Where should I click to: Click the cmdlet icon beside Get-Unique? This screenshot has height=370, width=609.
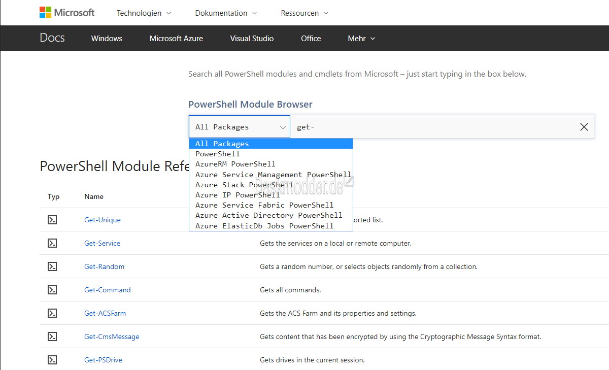pyautogui.click(x=52, y=220)
